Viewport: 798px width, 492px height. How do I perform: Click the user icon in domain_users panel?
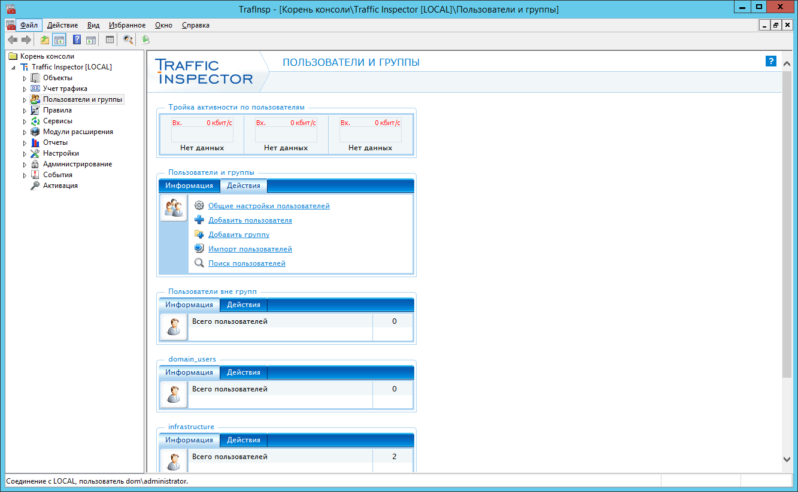click(x=174, y=394)
